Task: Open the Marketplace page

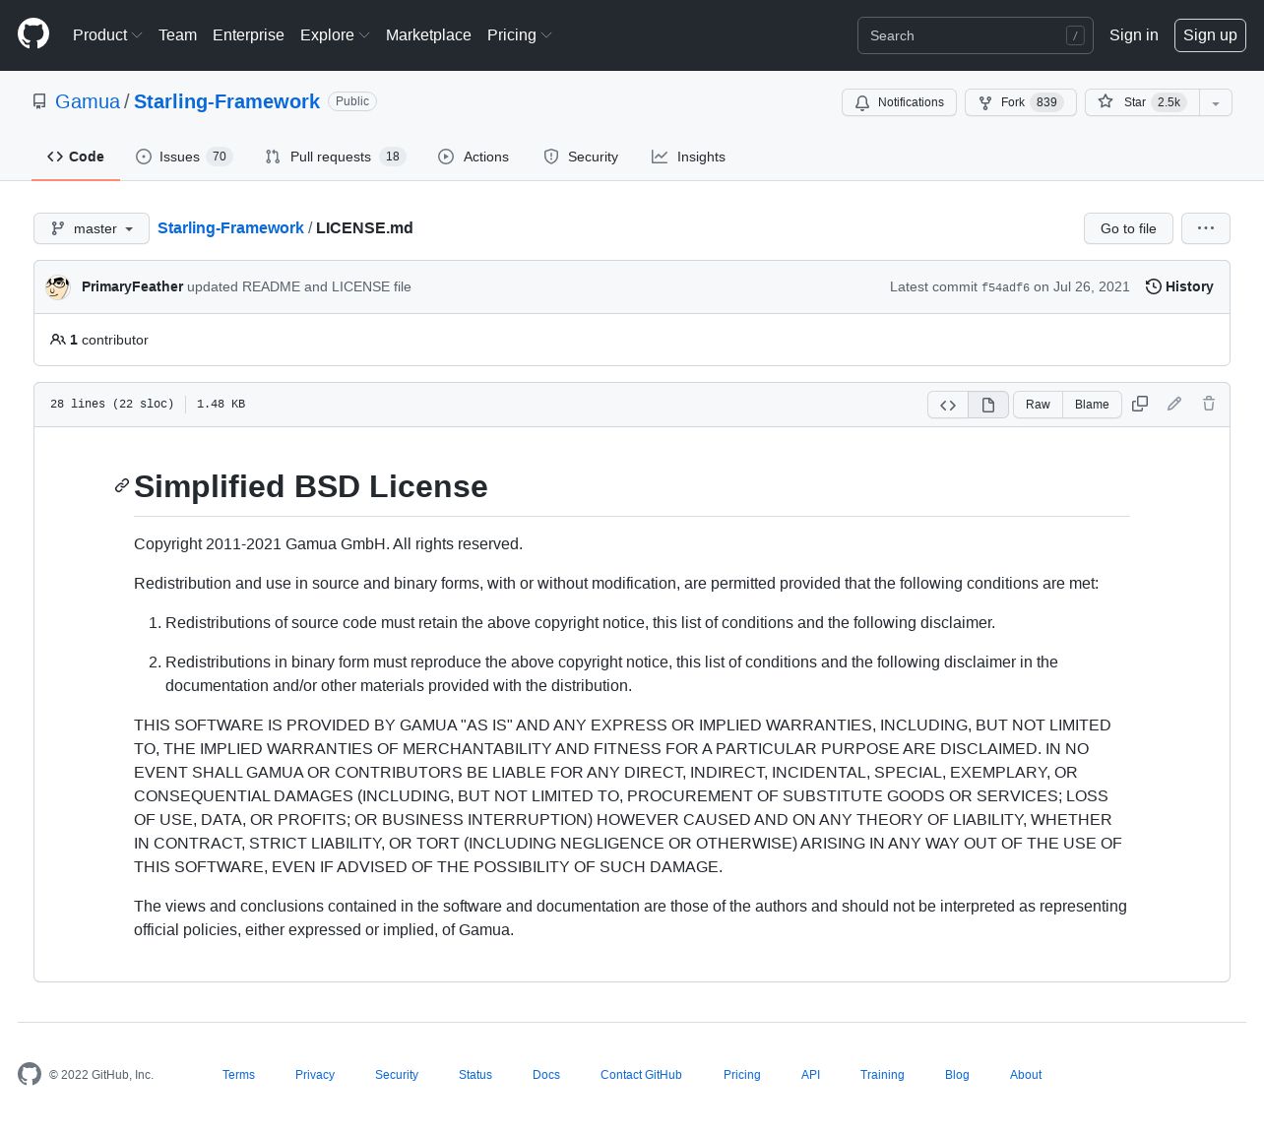Action: [x=428, y=35]
